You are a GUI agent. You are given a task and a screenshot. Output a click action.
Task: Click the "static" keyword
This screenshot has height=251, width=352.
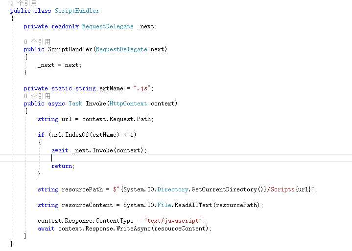click(62, 88)
